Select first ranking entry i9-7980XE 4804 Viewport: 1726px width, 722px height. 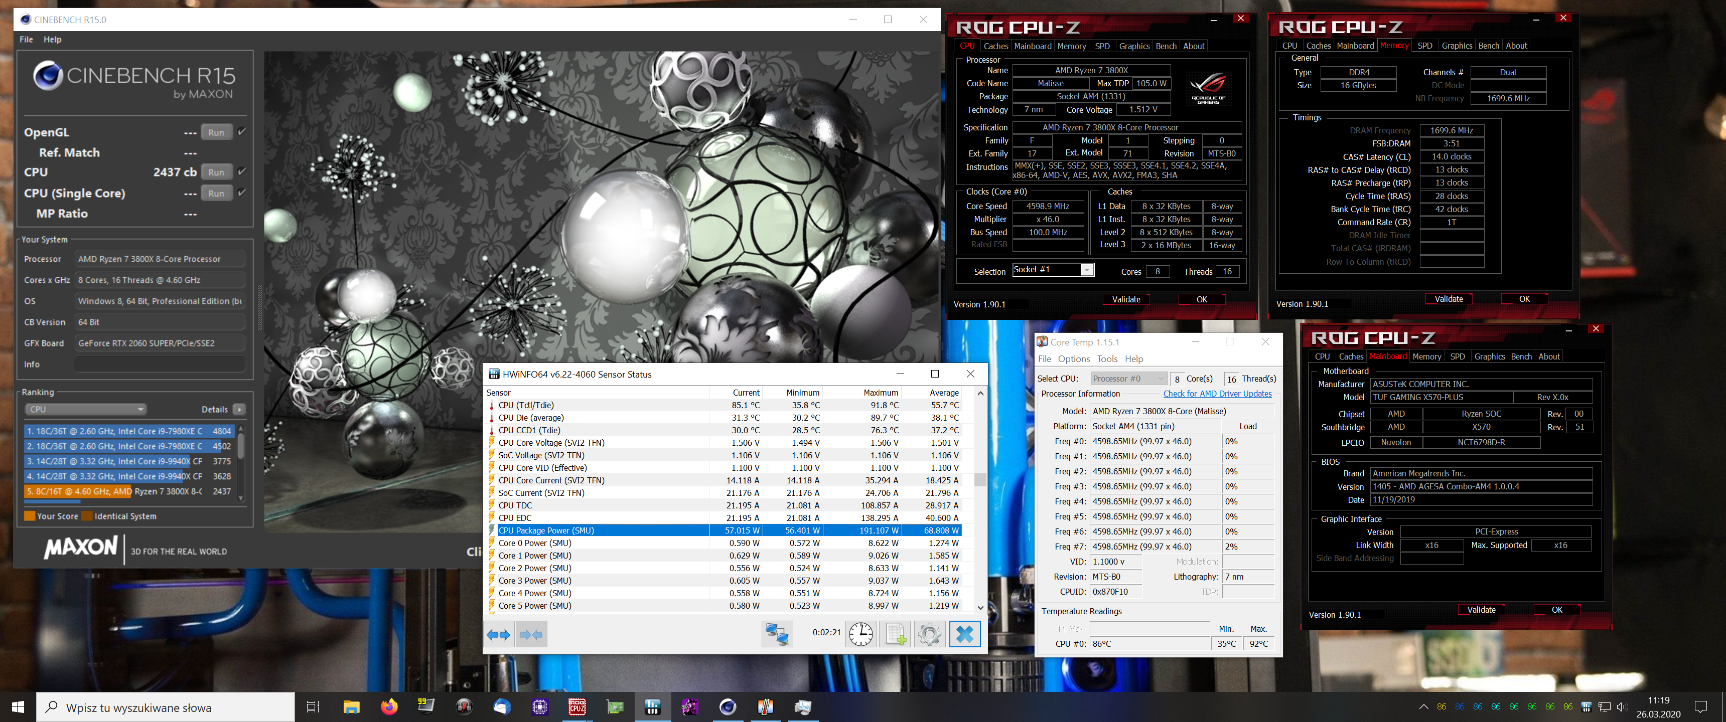128,431
